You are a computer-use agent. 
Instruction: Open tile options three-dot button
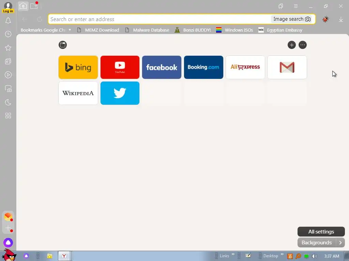tap(303, 45)
